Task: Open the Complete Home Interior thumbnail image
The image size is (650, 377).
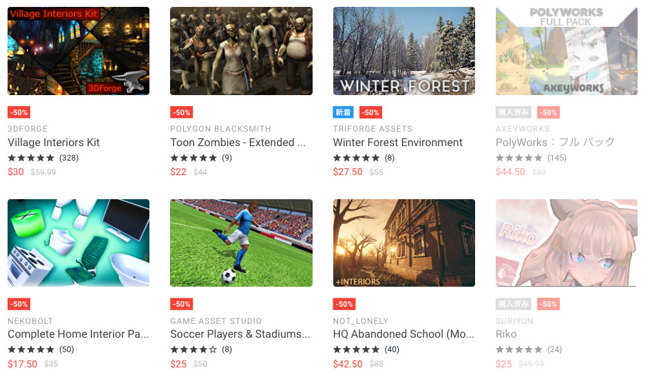Action: click(x=78, y=243)
